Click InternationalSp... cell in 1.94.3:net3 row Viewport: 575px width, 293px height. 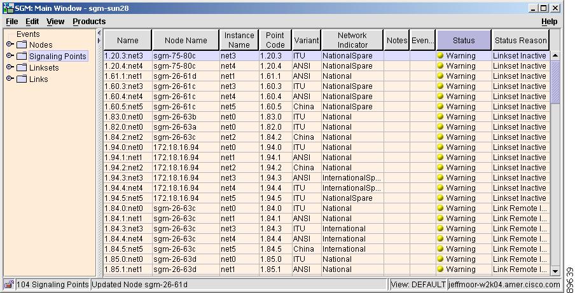(x=352, y=177)
